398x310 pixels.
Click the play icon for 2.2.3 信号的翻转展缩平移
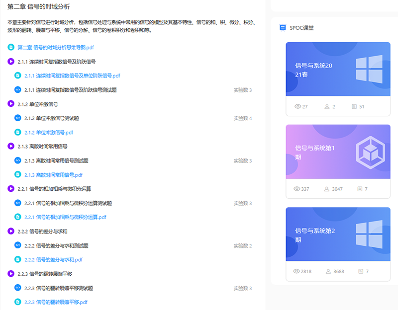(x=11, y=274)
